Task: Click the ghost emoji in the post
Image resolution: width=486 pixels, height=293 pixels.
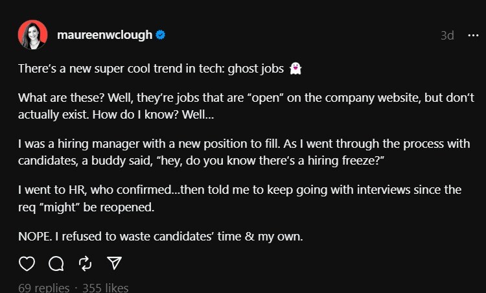Action: (x=295, y=68)
